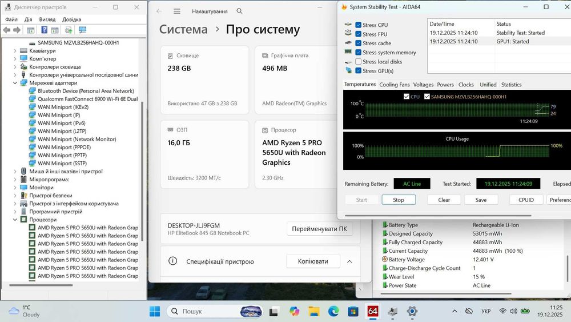Enable the Stress local disks checkbox
This screenshot has height=322, width=571.
coord(359,62)
